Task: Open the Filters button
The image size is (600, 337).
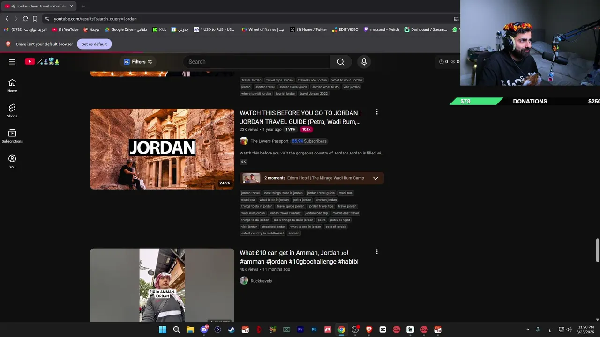Action: tap(138, 62)
